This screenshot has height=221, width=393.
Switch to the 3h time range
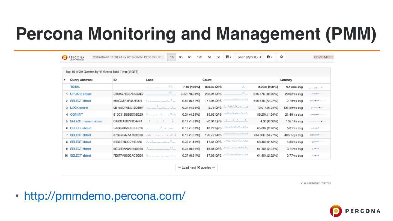tap(181, 57)
